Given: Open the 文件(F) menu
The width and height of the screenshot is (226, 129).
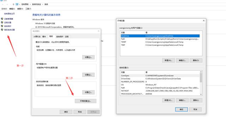Looking at the screenshot, I should (x=4, y=9).
